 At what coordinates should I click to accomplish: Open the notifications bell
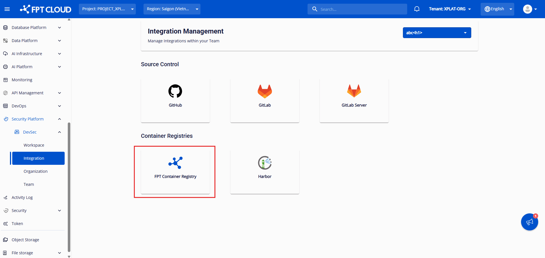tap(417, 9)
